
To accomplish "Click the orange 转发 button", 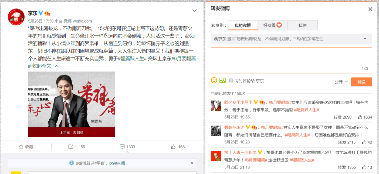I will tap(361, 82).
